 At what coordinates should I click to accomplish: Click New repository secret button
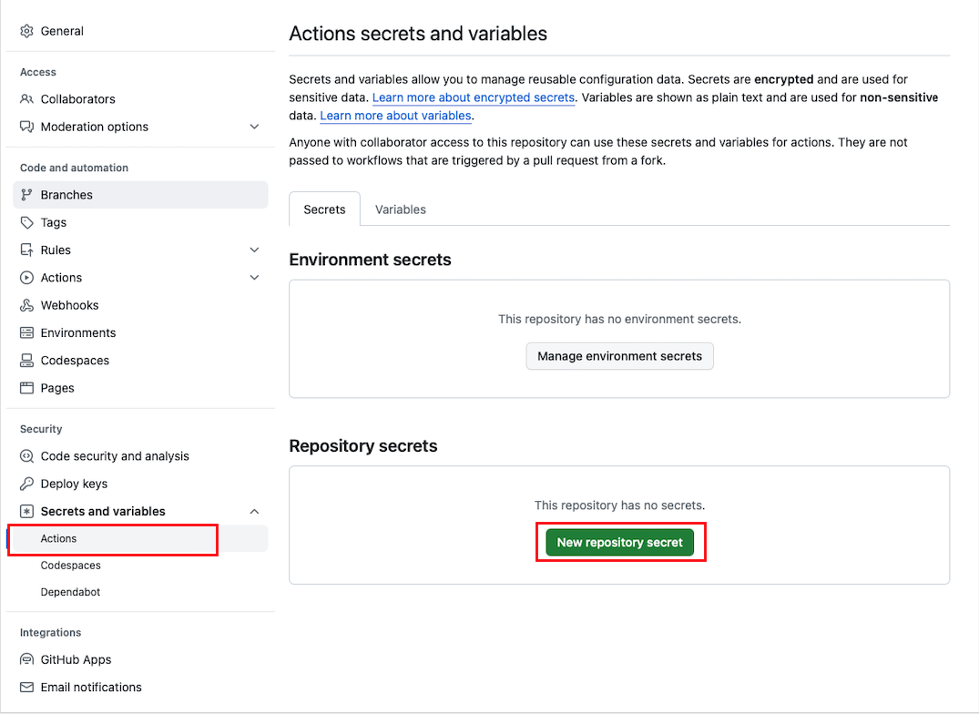619,543
